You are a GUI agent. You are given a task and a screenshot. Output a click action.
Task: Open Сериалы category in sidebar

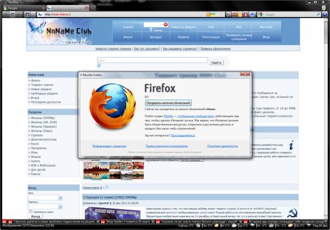point(37,135)
